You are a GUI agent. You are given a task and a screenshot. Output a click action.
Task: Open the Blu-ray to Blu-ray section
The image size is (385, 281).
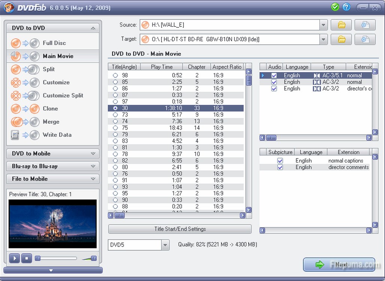[53, 166]
